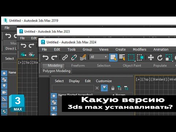Viewport: 176px width, 132px height.
Task: Click Name column header in 2019 explorer
Action: pos(12,73)
